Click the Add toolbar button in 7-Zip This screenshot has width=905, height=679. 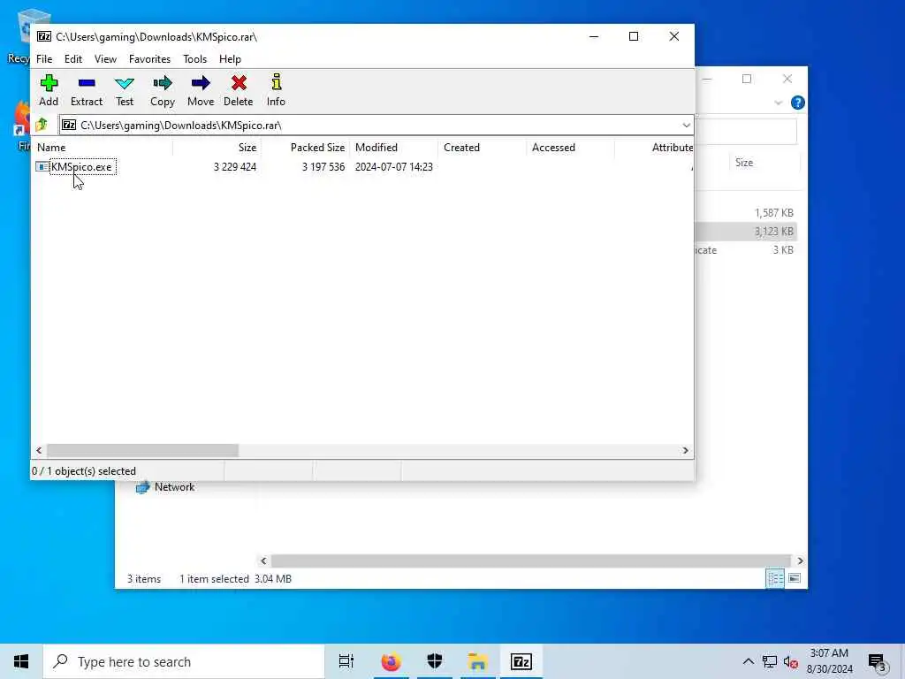coord(49,91)
